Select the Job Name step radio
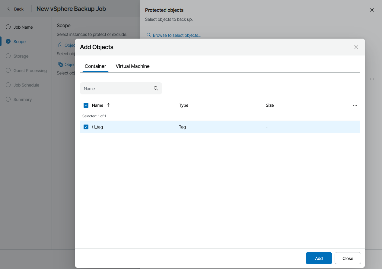 point(8,27)
